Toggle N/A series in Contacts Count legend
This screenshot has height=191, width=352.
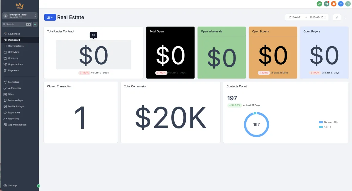pos(325,127)
